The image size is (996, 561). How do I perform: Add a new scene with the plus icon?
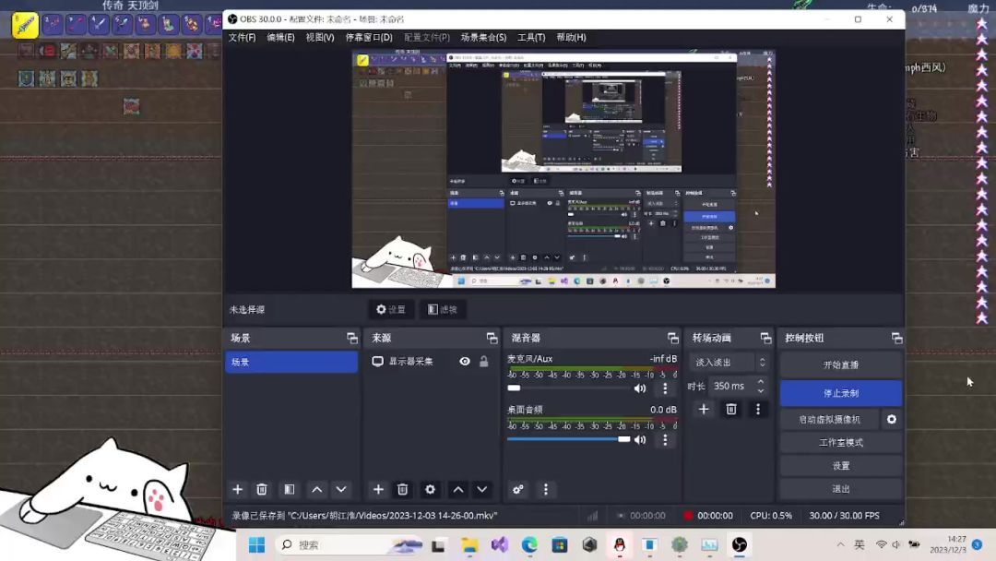(x=238, y=489)
